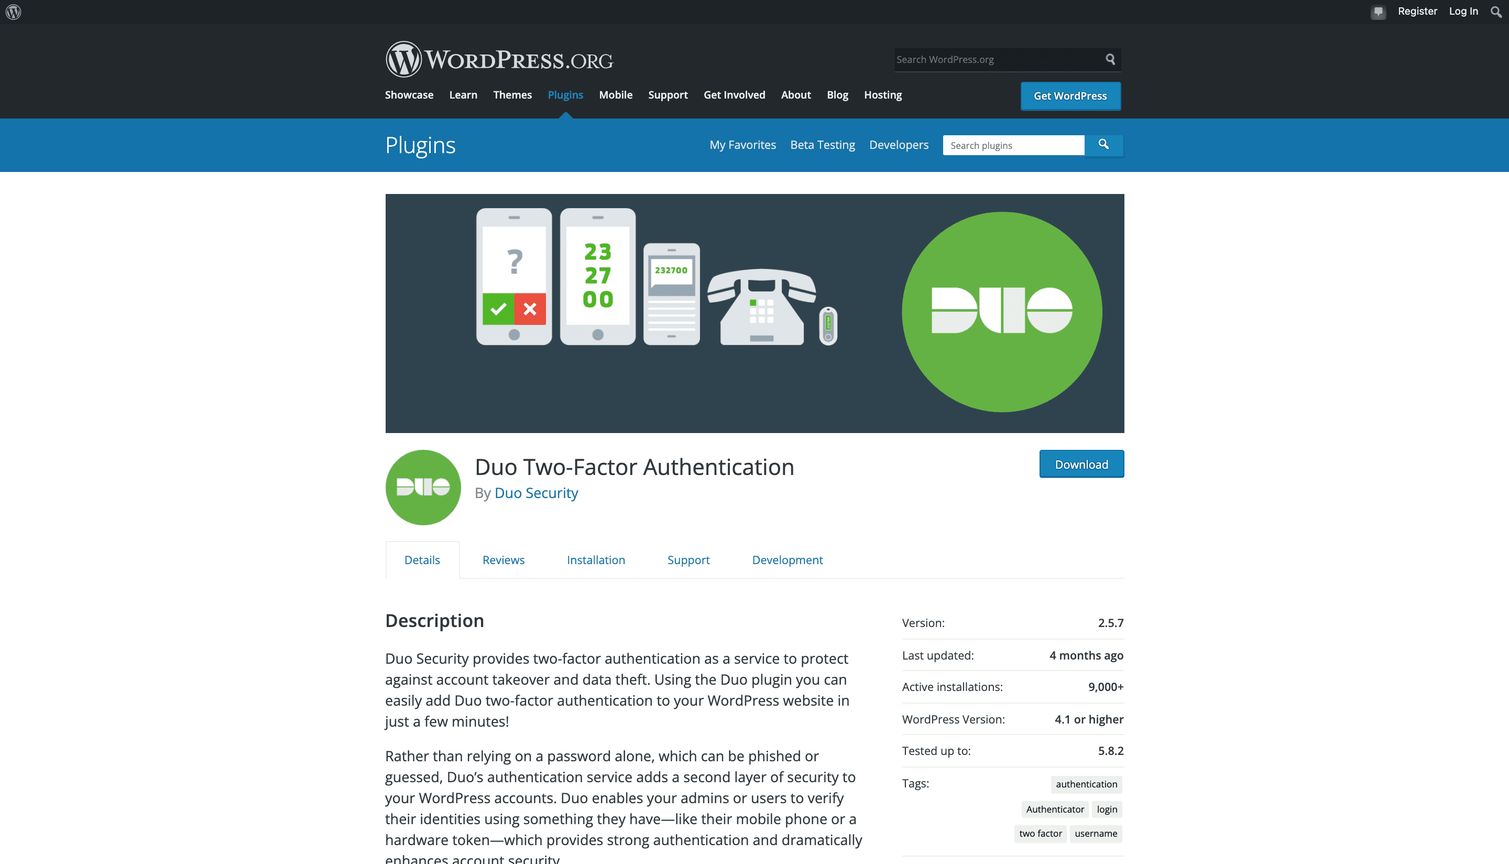Click the checkmark icon on first phone
Viewport: 1509px width, 864px height.
(x=498, y=309)
